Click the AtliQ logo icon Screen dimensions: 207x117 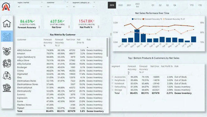tap(6, 7)
